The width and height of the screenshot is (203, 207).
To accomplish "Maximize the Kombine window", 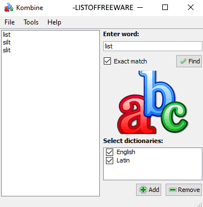I will [165, 7].
